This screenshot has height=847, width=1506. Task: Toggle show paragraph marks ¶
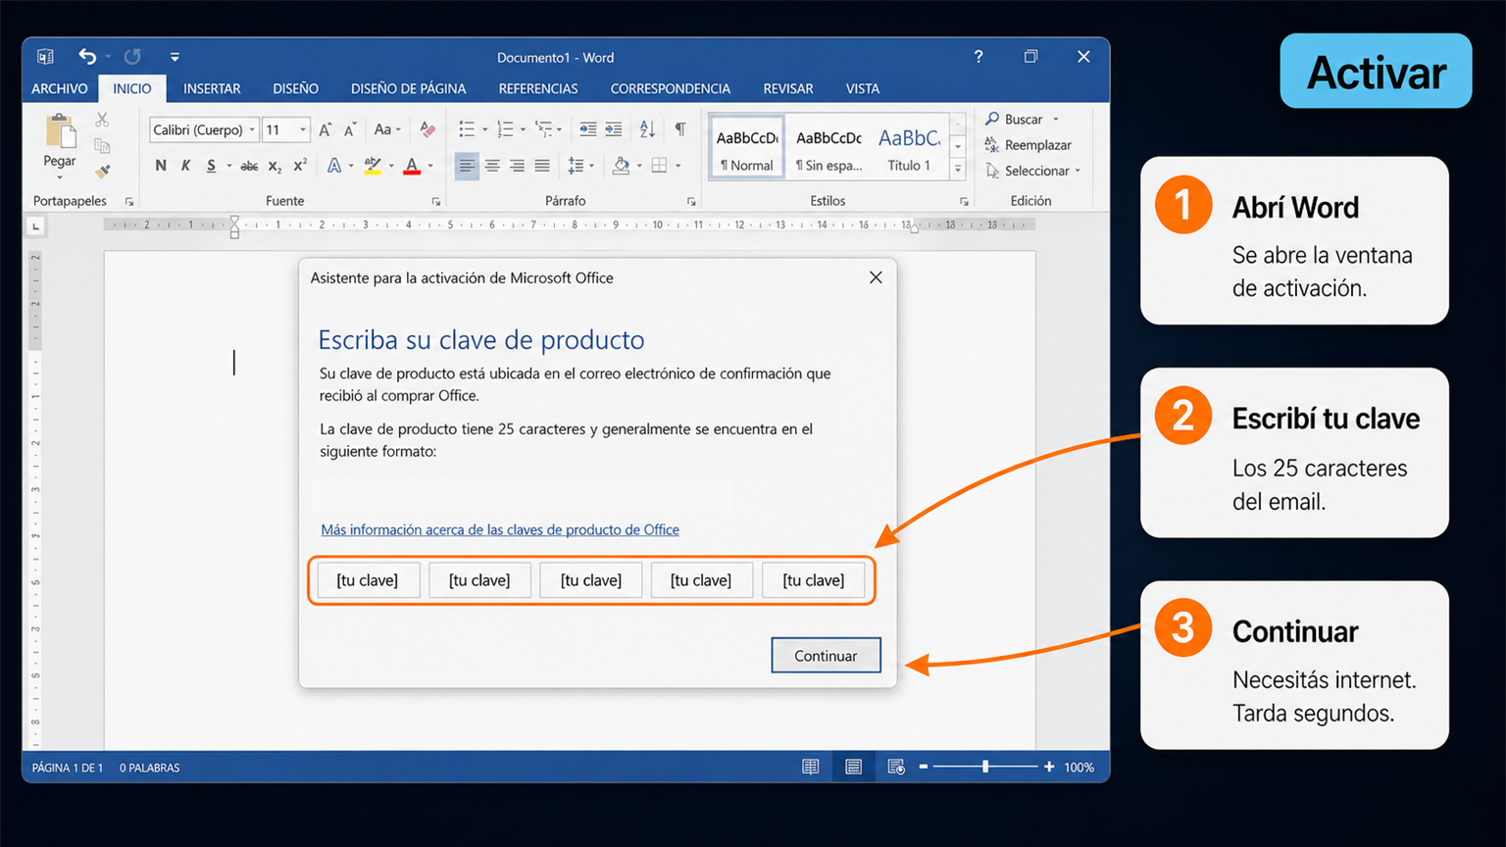click(x=679, y=129)
